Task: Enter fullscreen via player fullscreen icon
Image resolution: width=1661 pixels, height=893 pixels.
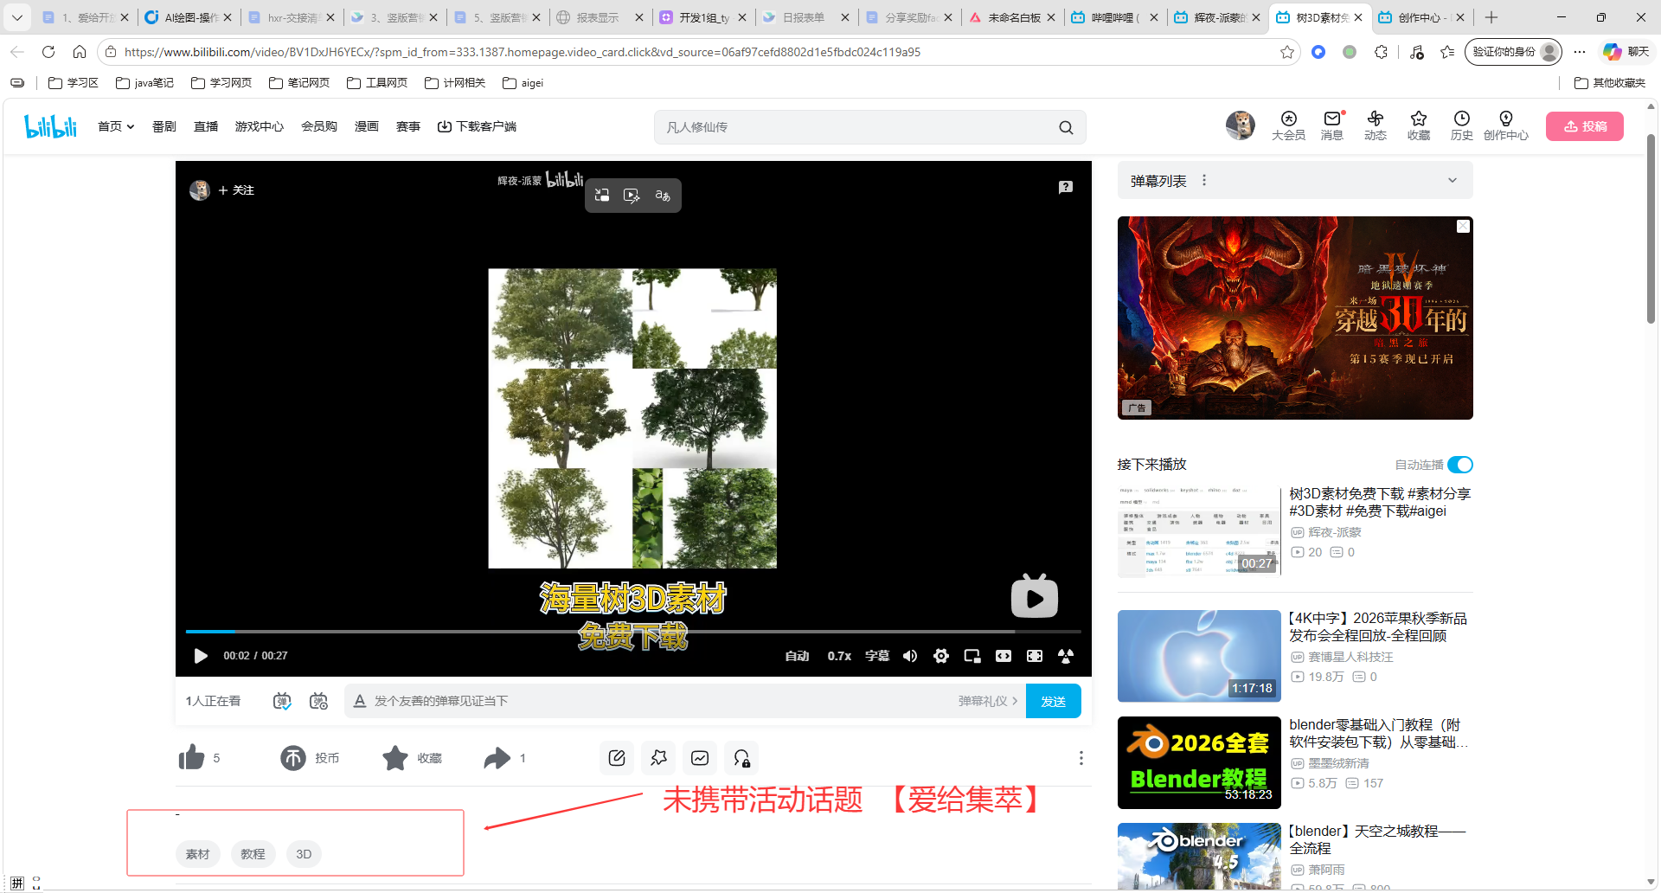Action: tap(1035, 656)
